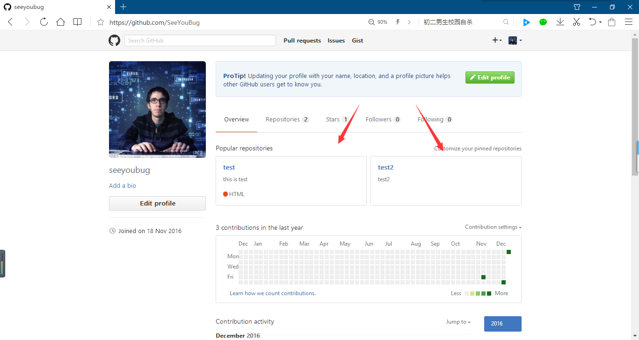
Task: Expand the plus create-new dropdown
Action: point(497,41)
